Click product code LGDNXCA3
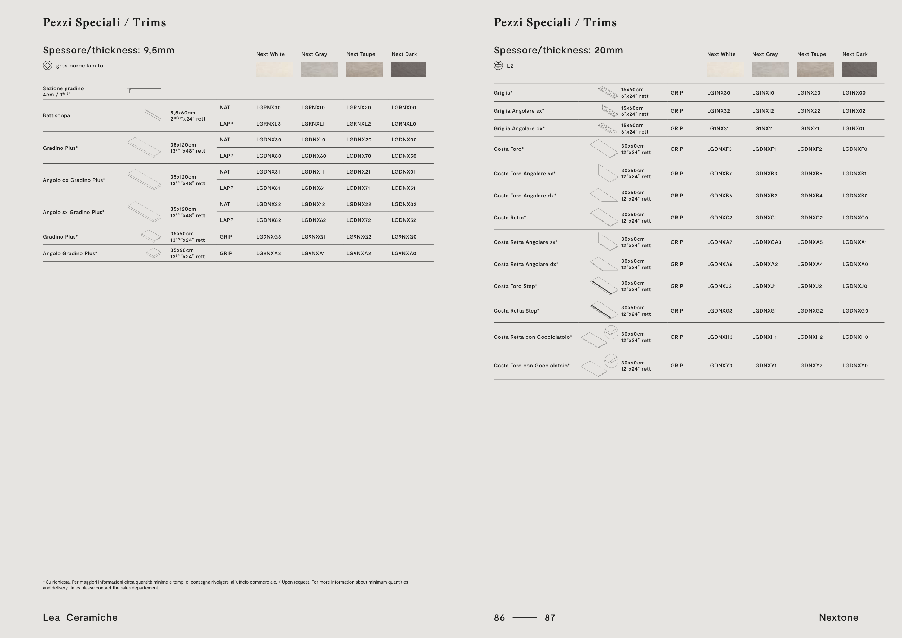The width and height of the screenshot is (902, 638). [x=766, y=242]
